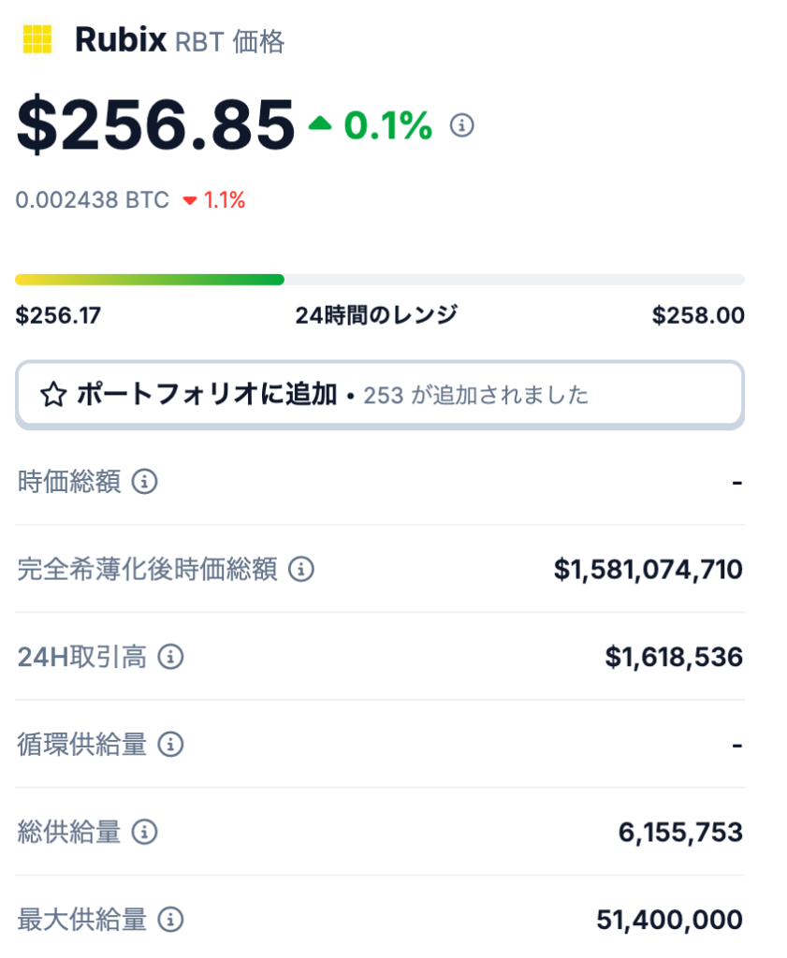
Task: Open info icon beside 総供給量
Action: point(145,832)
